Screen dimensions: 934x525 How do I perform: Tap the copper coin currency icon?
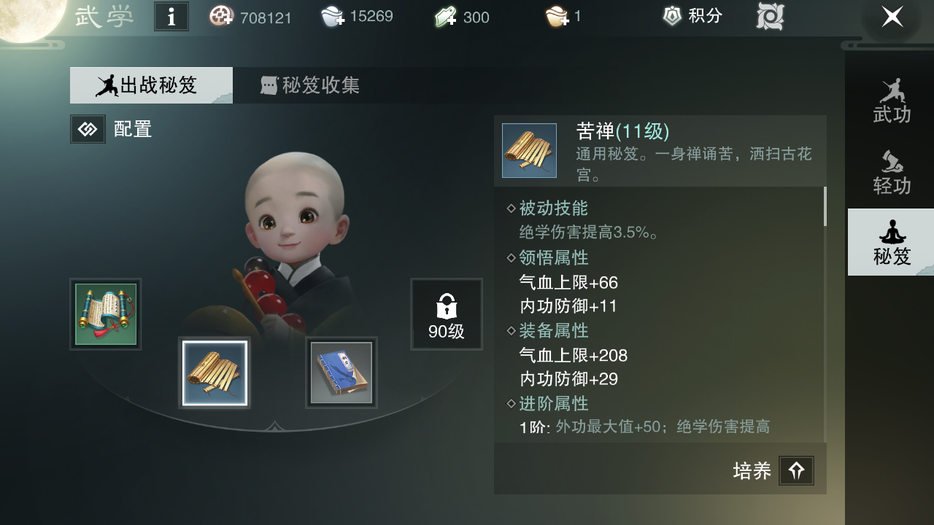222,17
